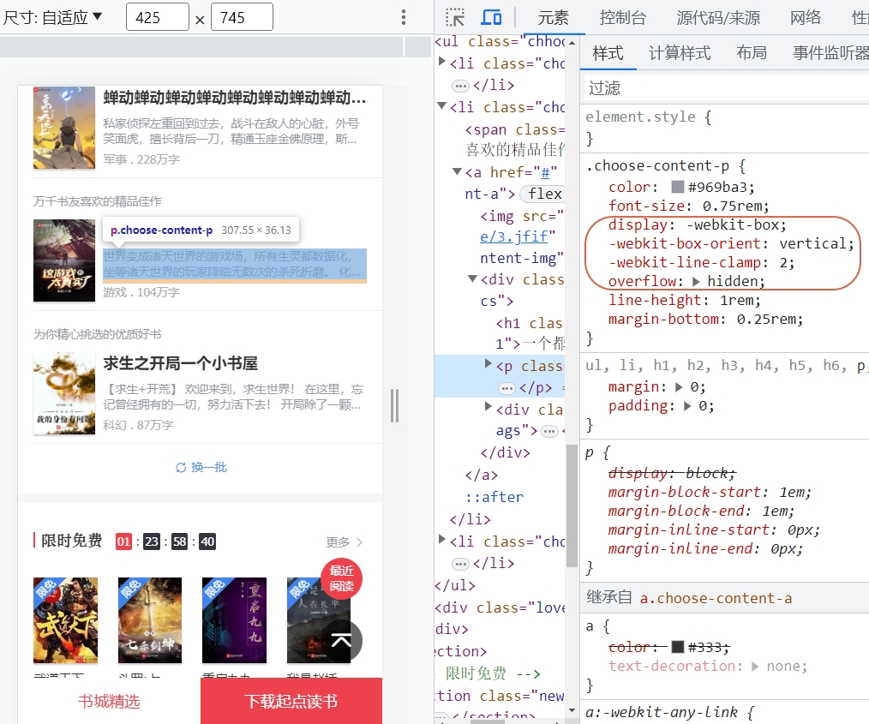Collapse the a href="#" node
869x724 pixels.
click(x=458, y=171)
